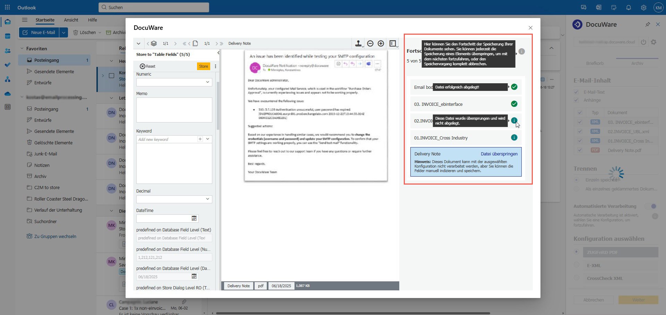
Task: Zoom in on the Delivery Note document
Action: 381,43
